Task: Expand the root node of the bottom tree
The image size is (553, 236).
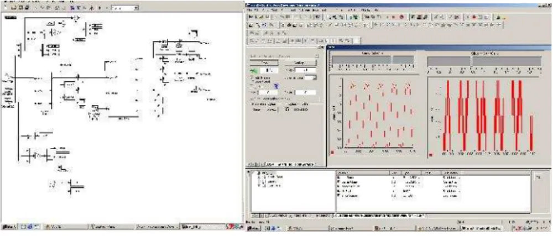Action: click(x=254, y=173)
